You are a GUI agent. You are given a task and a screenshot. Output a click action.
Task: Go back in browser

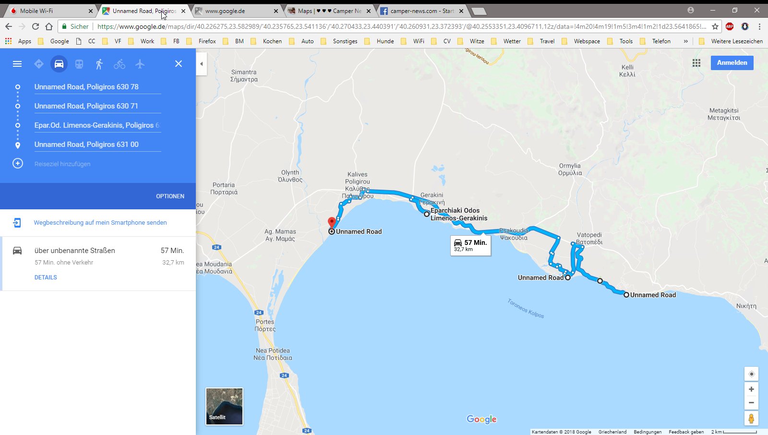[x=8, y=26]
